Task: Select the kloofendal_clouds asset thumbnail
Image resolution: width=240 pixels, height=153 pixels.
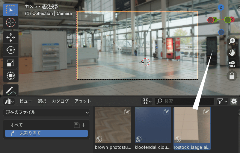Action: coord(153,125)
